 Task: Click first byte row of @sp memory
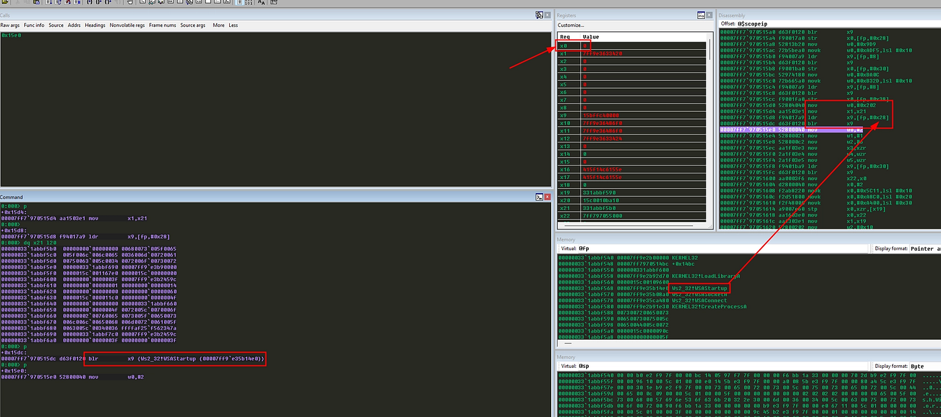749,374
